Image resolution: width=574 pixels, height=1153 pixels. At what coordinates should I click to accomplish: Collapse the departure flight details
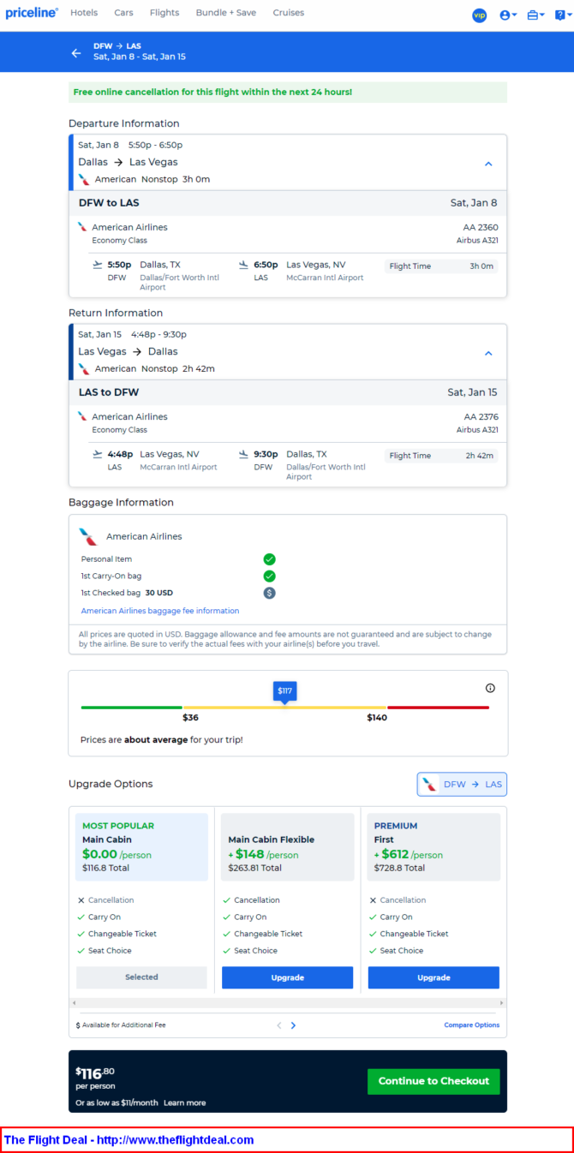pyautogui.click(x=488, y=164)
